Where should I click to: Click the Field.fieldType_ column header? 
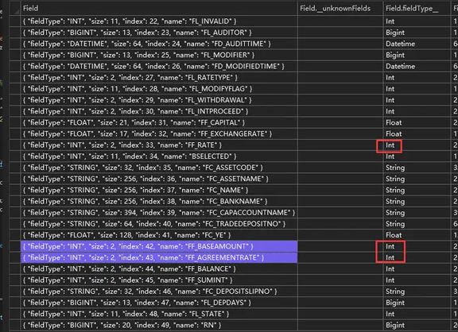click(x=417, y=9)
